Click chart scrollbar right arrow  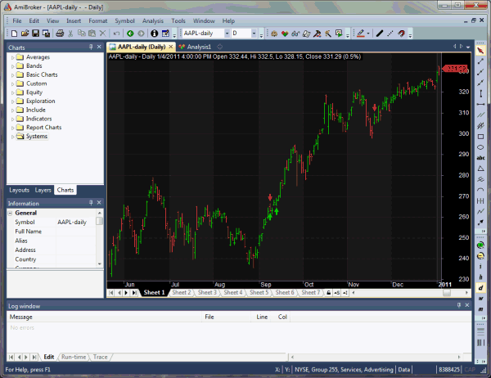(466, 293)
